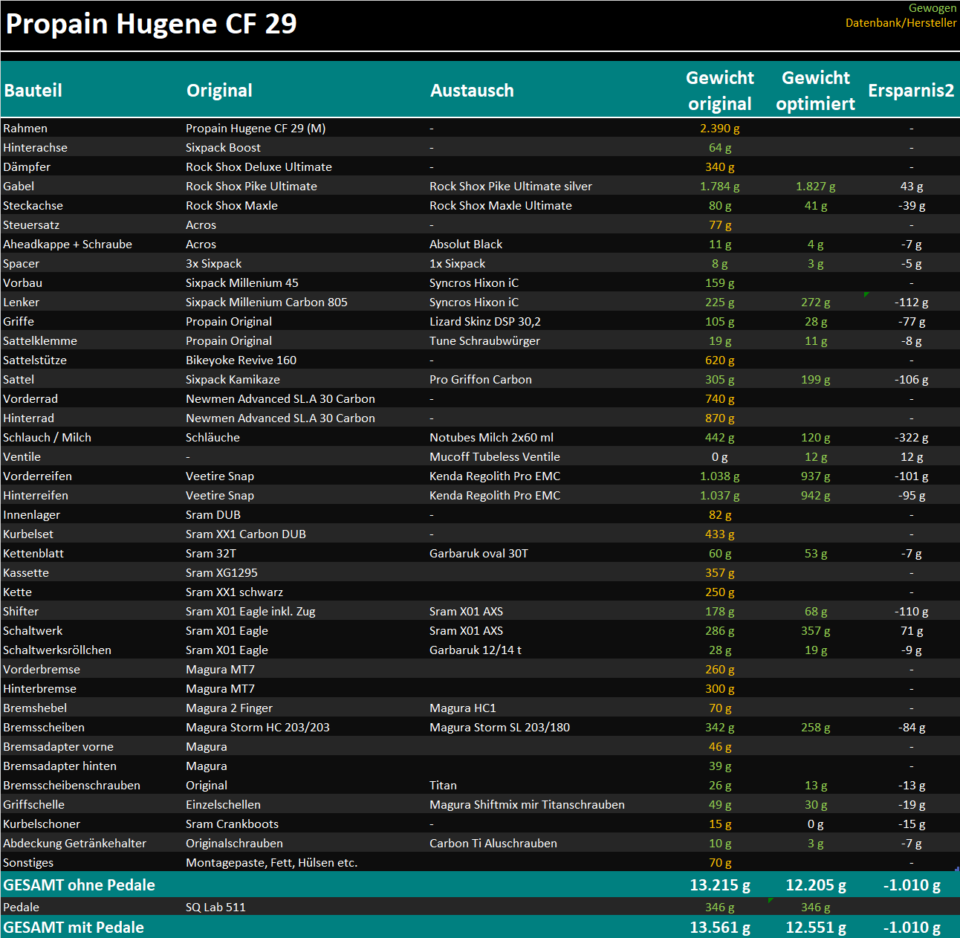Select the '942 g' Hinterreifen optimized weight
This screenshot has height=938, width=960.
point(816,496)
